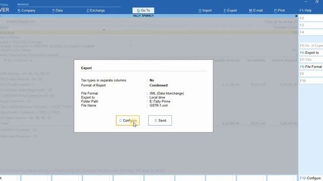Click the Folder Path label
Image resolution: width=323 pixels, height=181 pixels.
(90, 102)
